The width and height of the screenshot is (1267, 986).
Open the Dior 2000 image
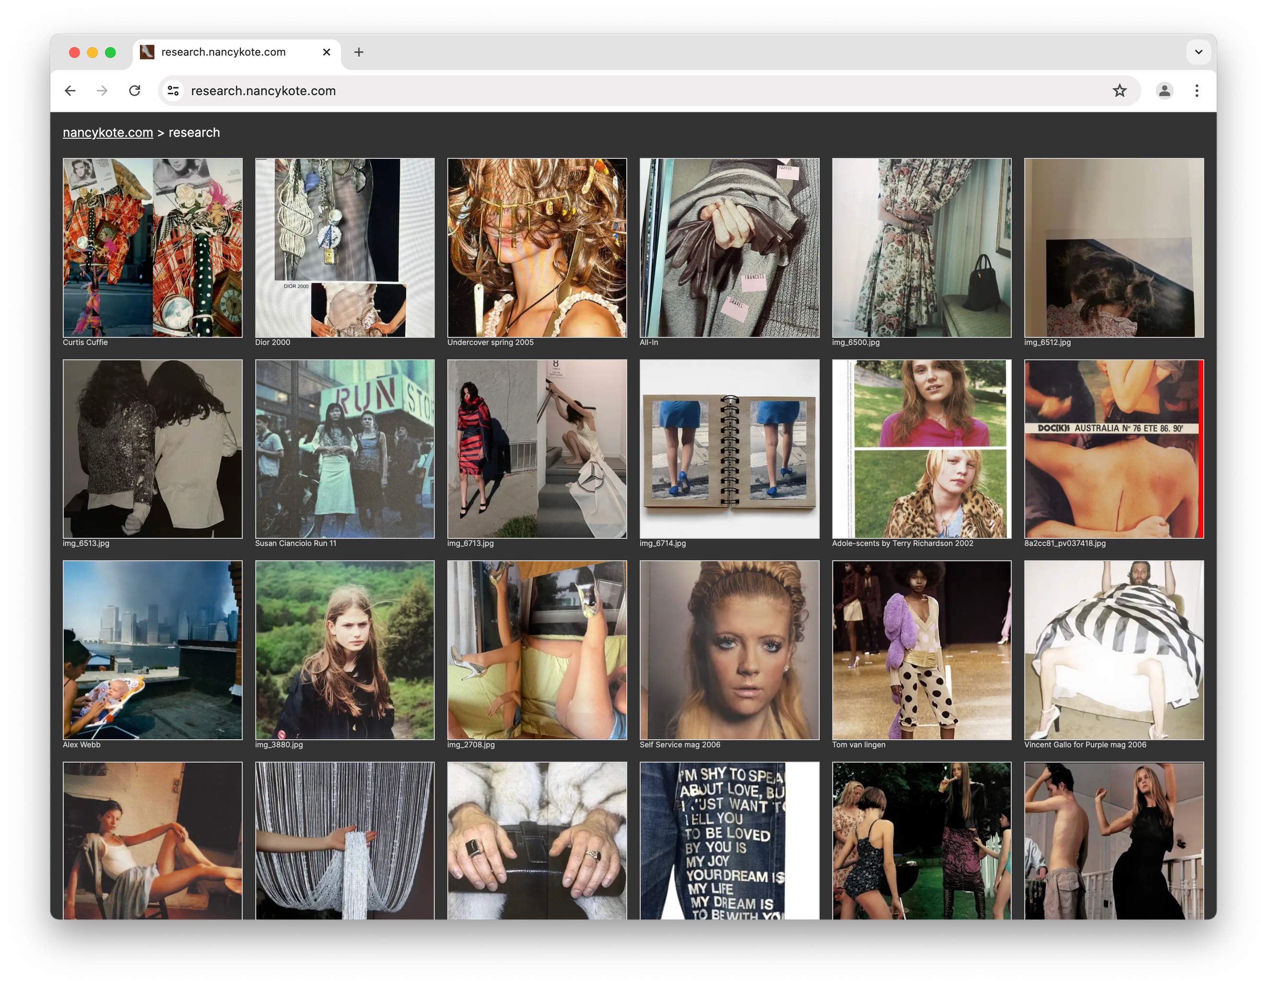coord(345,248)
